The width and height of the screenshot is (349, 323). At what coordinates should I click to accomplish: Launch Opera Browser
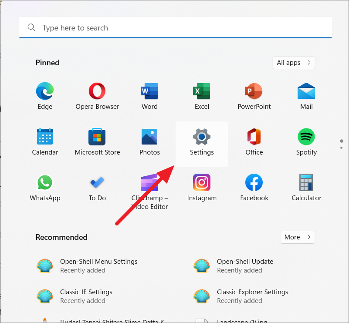coord(97,96)
